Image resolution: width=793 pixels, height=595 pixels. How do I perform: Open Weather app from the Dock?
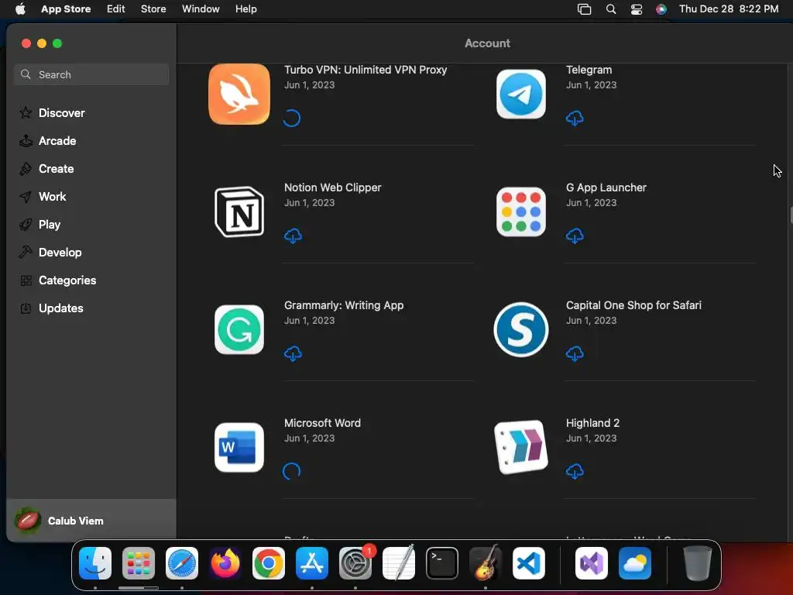click(x=635, y=563)
